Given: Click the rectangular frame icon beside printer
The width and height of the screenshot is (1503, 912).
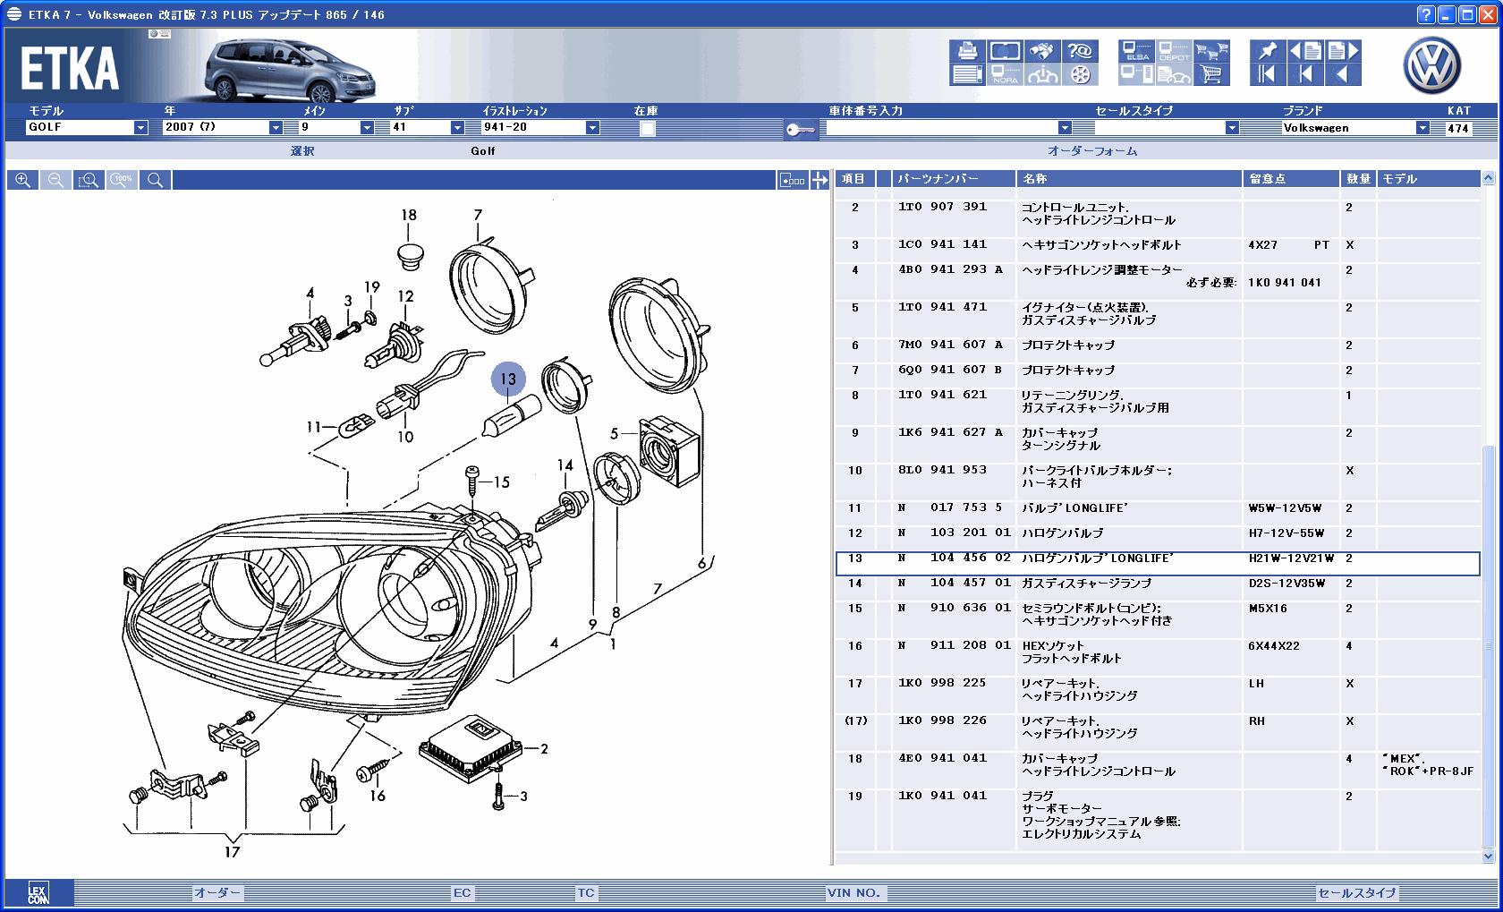Looking at the screenshot, I should [x=1005, y=51].
